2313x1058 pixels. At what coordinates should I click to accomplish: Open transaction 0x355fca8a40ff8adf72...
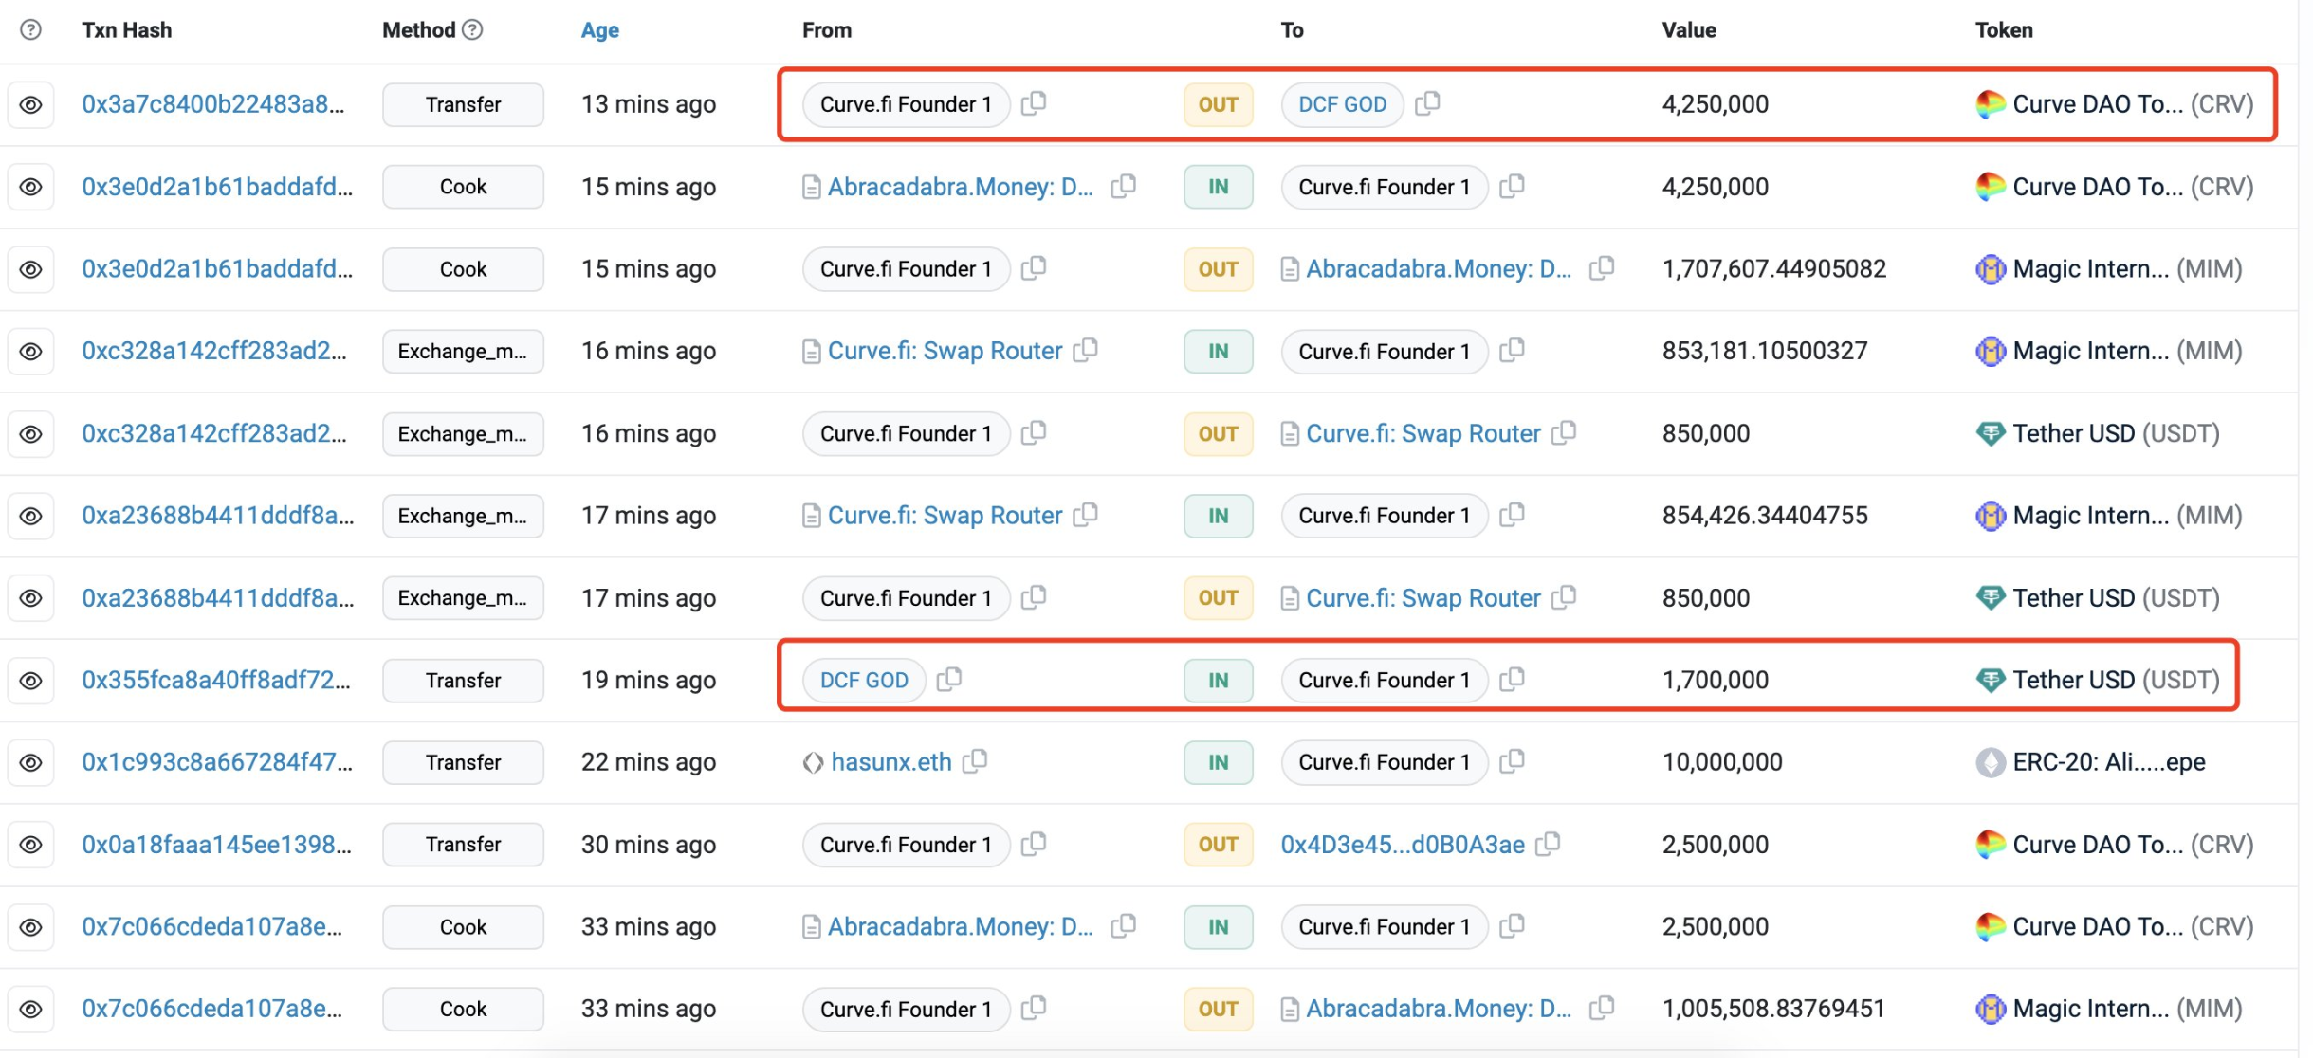[x=216, y=680]
